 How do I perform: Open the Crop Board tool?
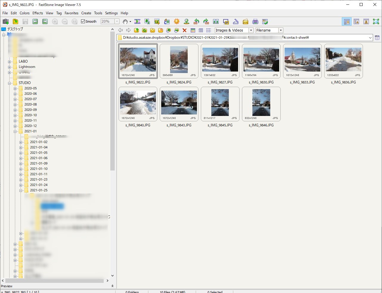tap(157, 21)
